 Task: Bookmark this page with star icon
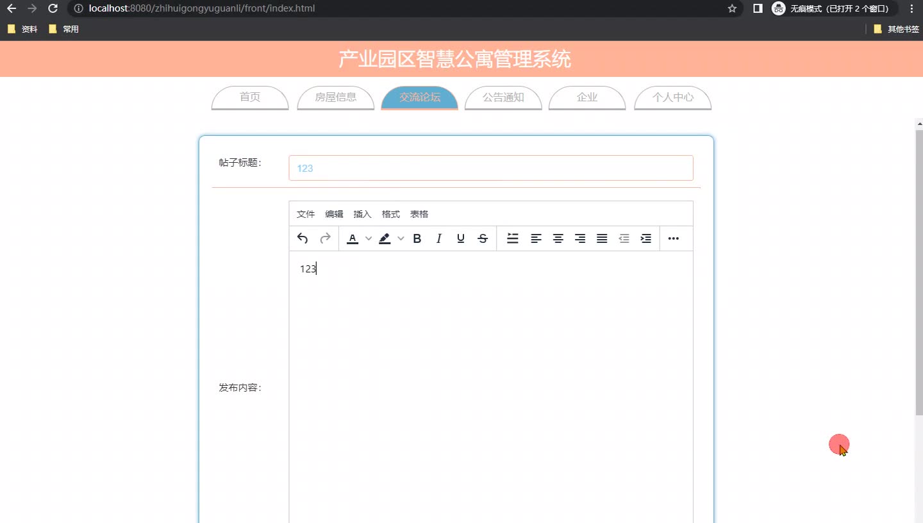pyautogui.click(x=732, y=8)
